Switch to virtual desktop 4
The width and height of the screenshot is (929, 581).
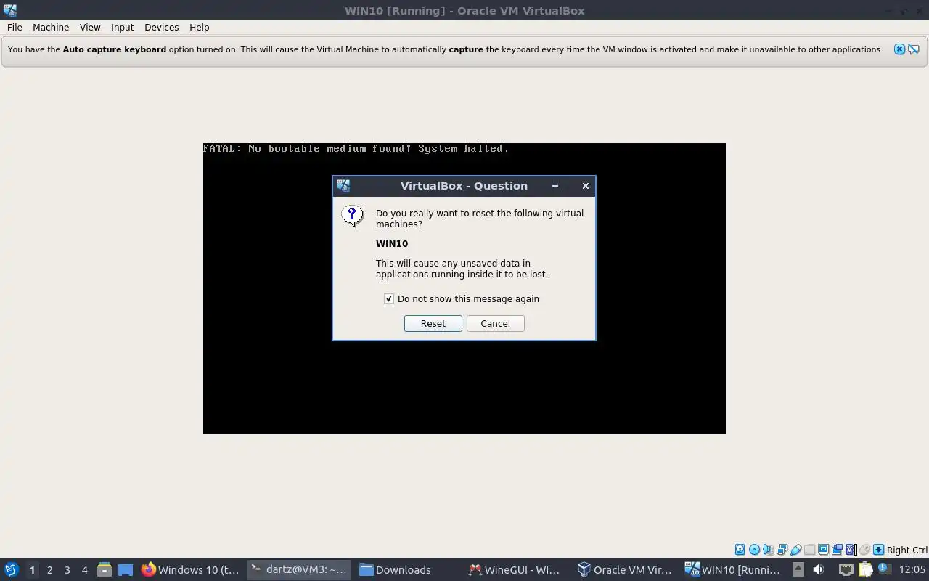pos(84,570)
